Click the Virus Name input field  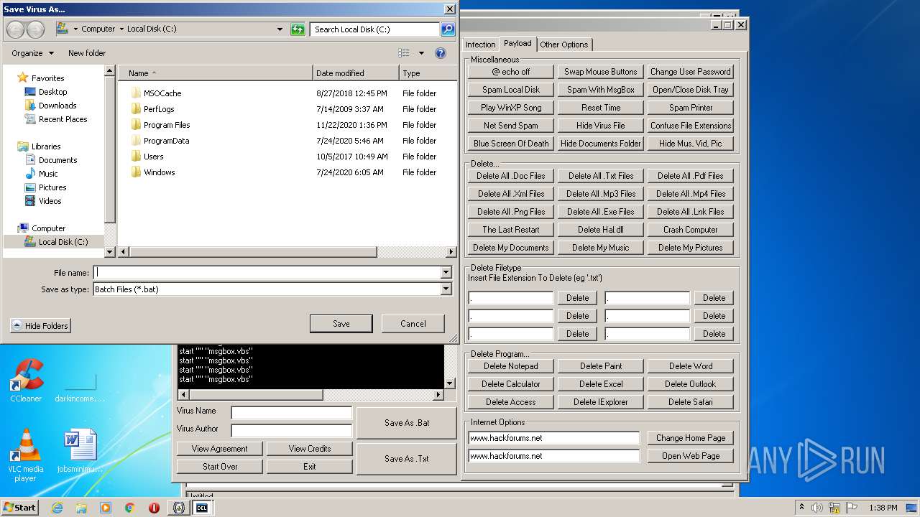click(x=292, y=413)
